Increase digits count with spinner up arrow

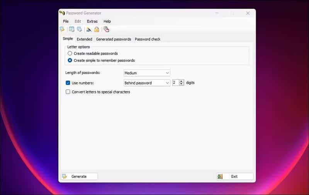(181, 81)
